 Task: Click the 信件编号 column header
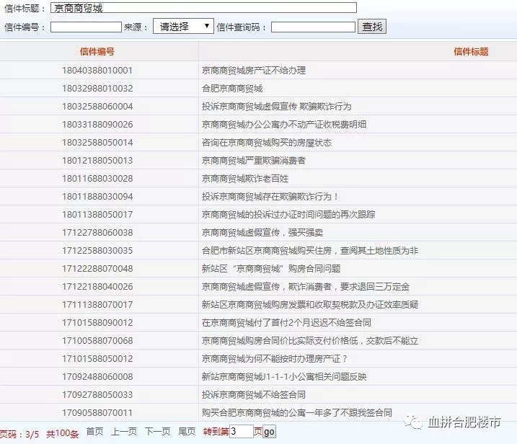(97, 51)
